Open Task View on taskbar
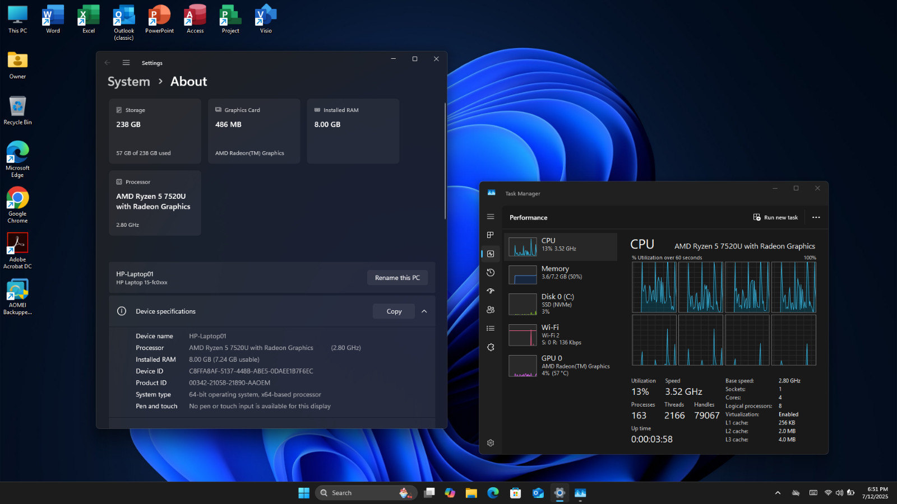 [x=429, y=493]
